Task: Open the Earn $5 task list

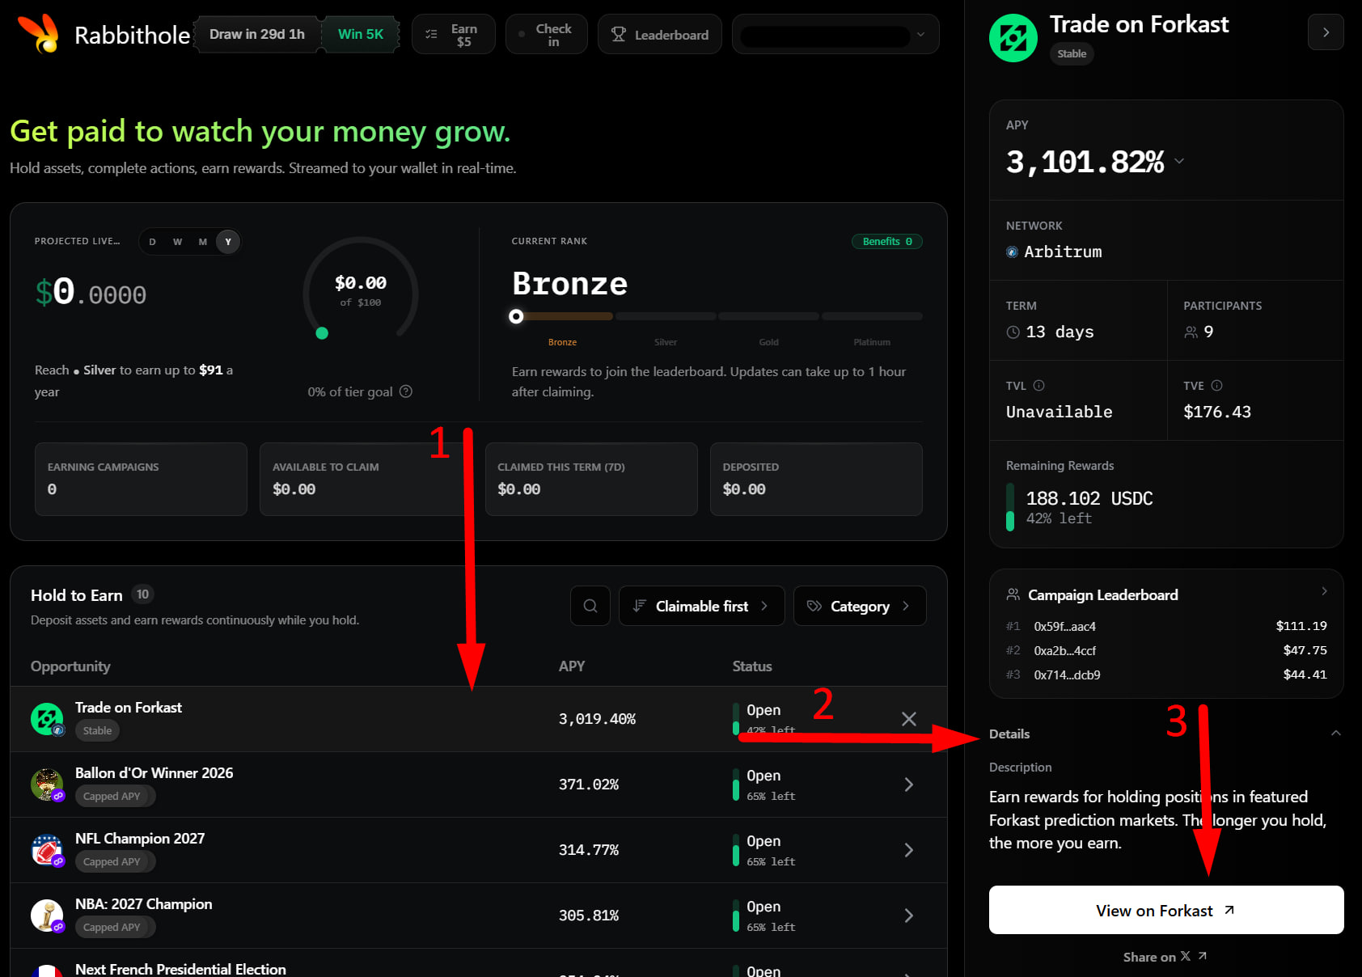Action: pyautogui.click(x=453, y=35)
